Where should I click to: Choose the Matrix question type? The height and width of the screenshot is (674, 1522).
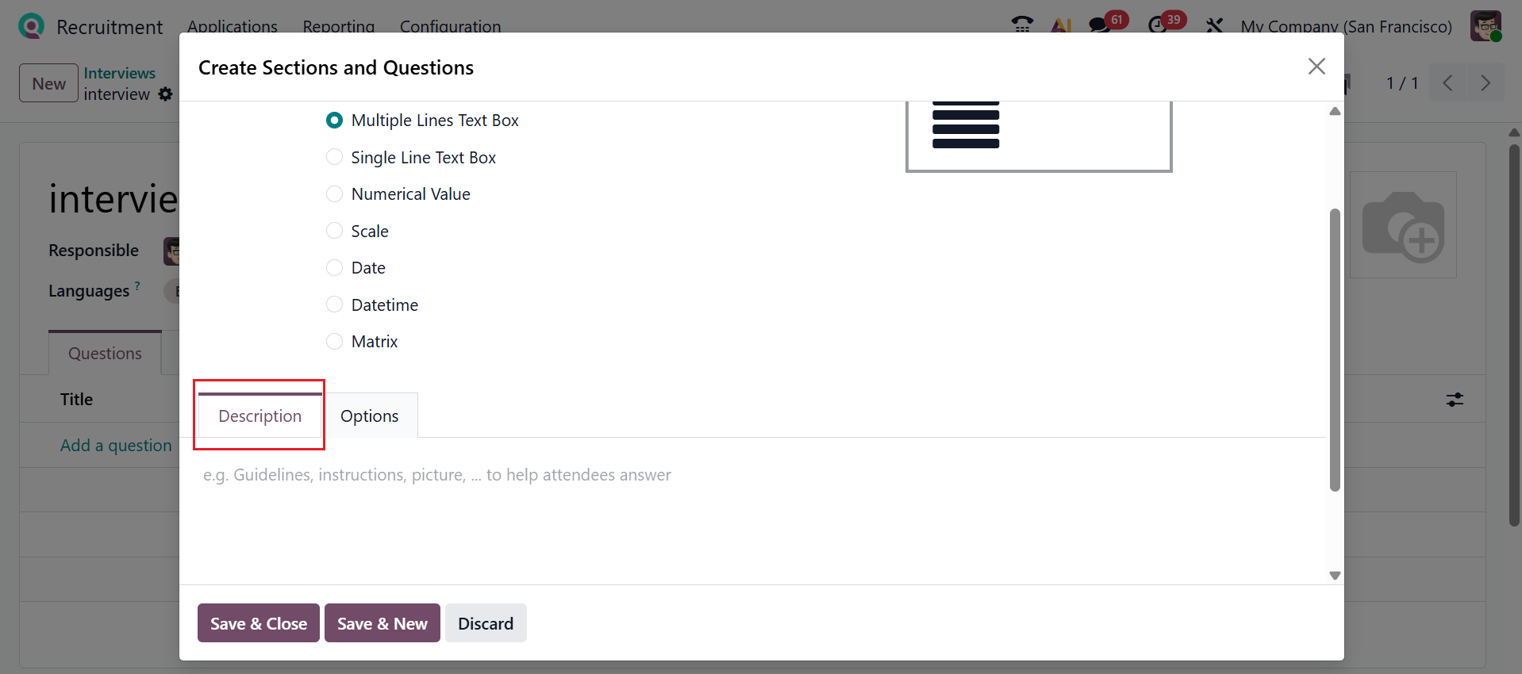coord(335,342)
